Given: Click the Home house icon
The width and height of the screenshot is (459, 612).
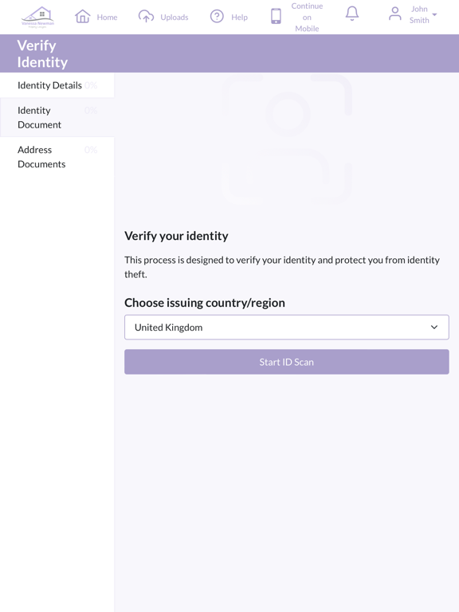Looking at the screenshot, I should point(83,17).
